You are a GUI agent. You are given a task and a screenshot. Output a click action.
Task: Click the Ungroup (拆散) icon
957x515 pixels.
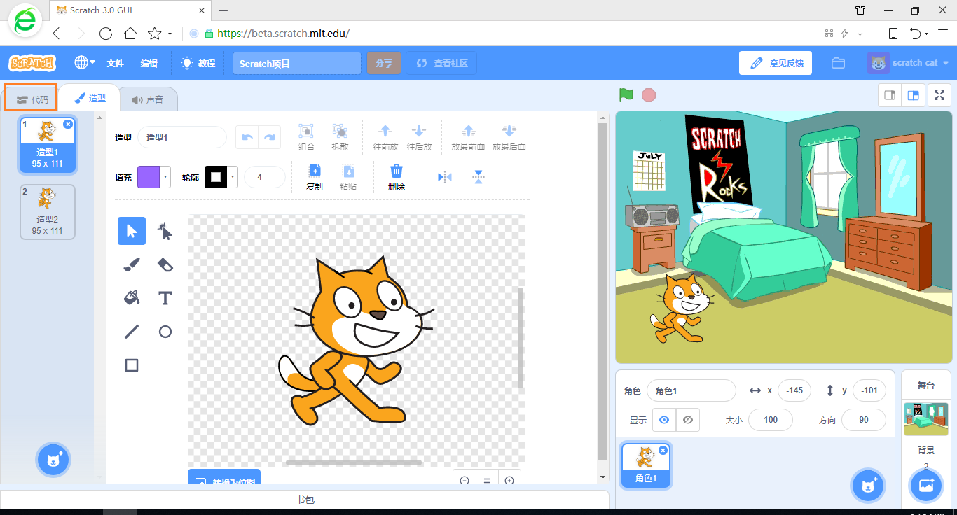pyautogui.click(x=340, y=131)
